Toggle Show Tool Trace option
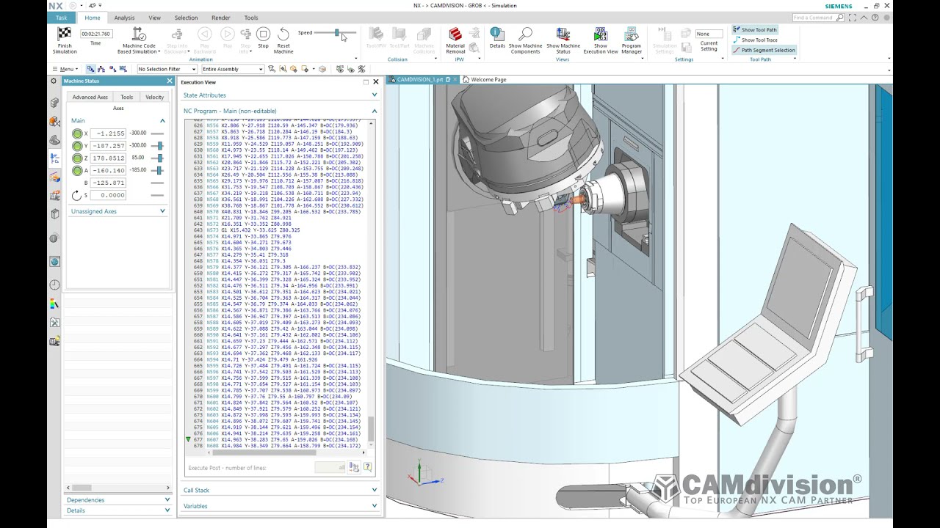Viewport: 940px width, 528px height. tap(755, 40)
